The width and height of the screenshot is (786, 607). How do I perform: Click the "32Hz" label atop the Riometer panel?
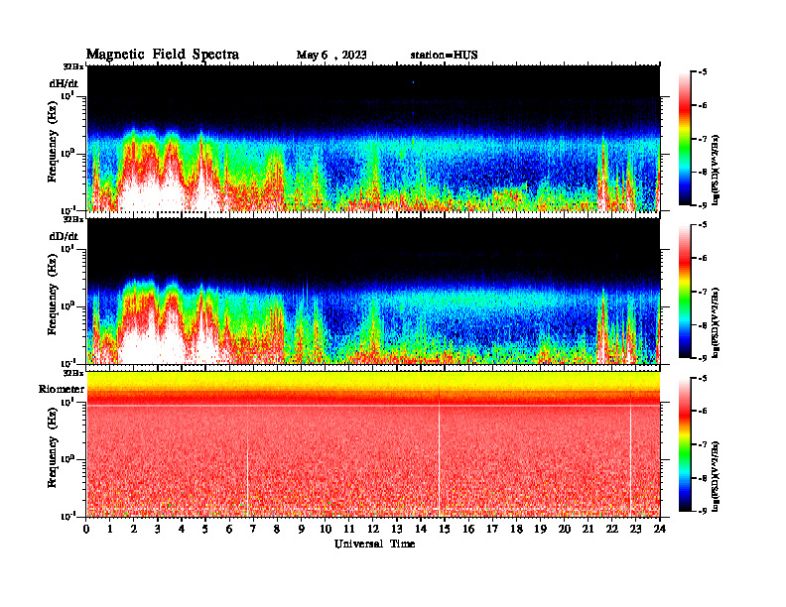(x=72, y=373)
